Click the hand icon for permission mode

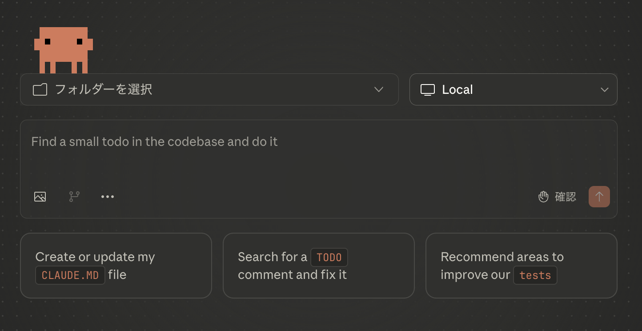(543, 197)
